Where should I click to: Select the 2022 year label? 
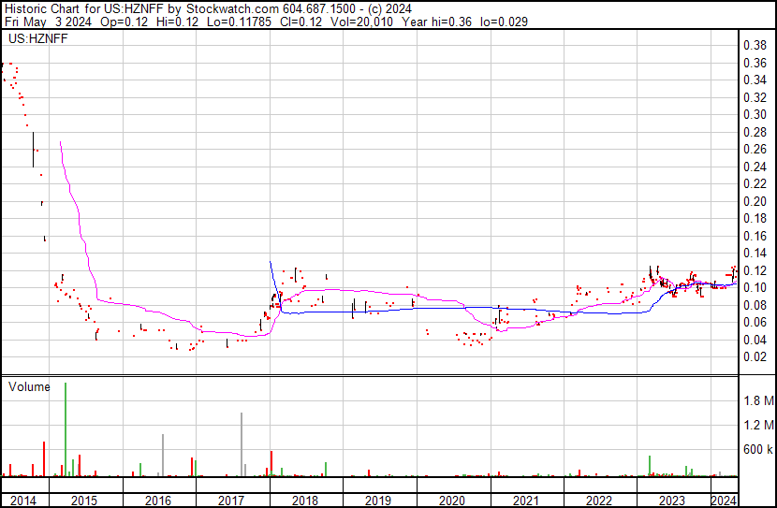coord(599,501)
